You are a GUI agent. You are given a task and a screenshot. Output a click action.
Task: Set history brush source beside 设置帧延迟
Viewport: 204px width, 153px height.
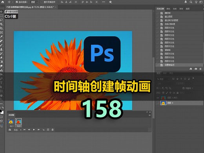(157, 65)
